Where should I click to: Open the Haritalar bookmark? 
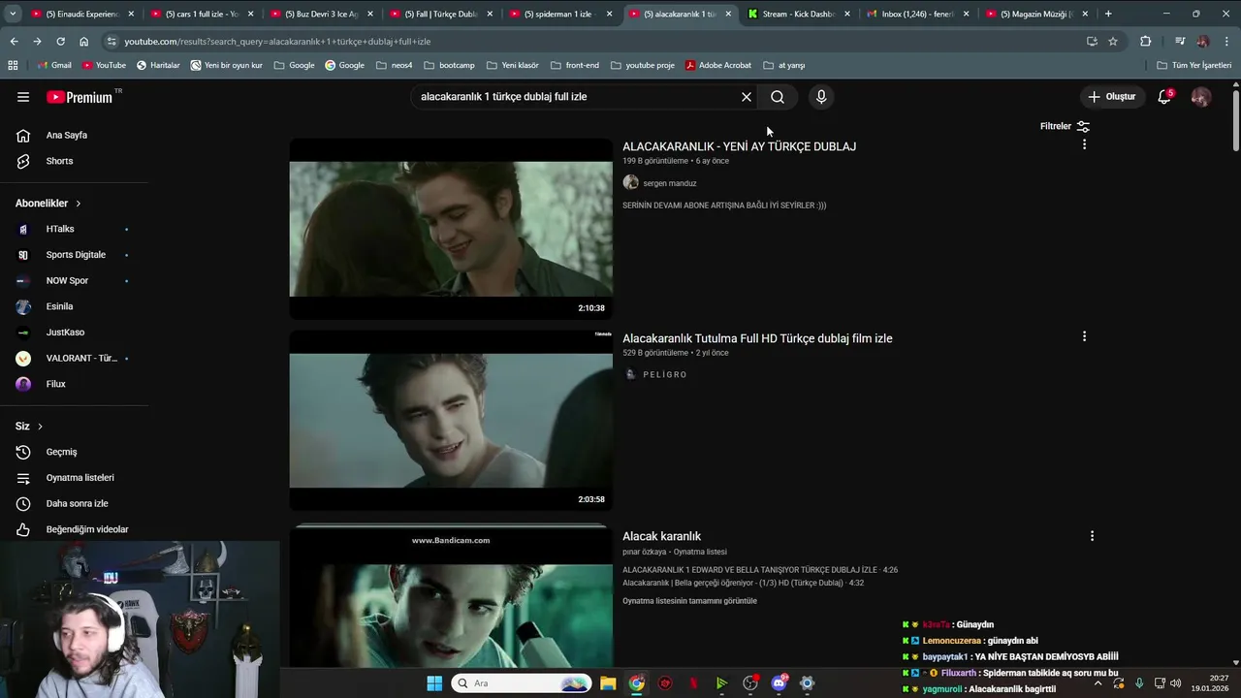(x=158, y=65)
